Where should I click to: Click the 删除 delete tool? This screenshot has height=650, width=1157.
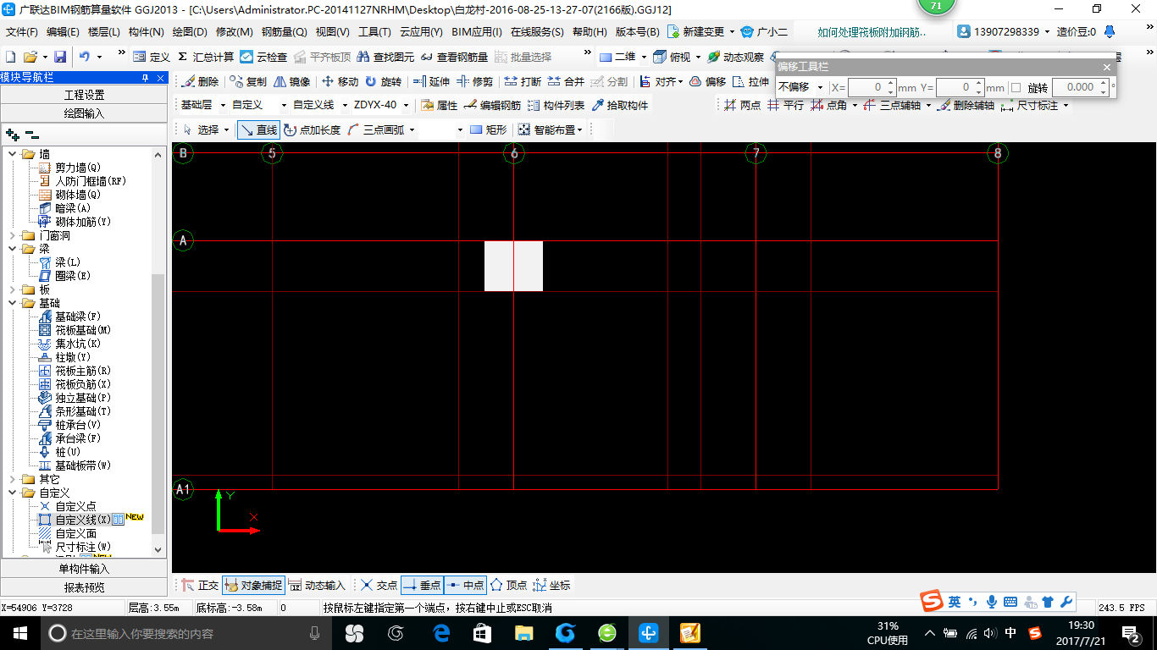[x=201, y=82]
